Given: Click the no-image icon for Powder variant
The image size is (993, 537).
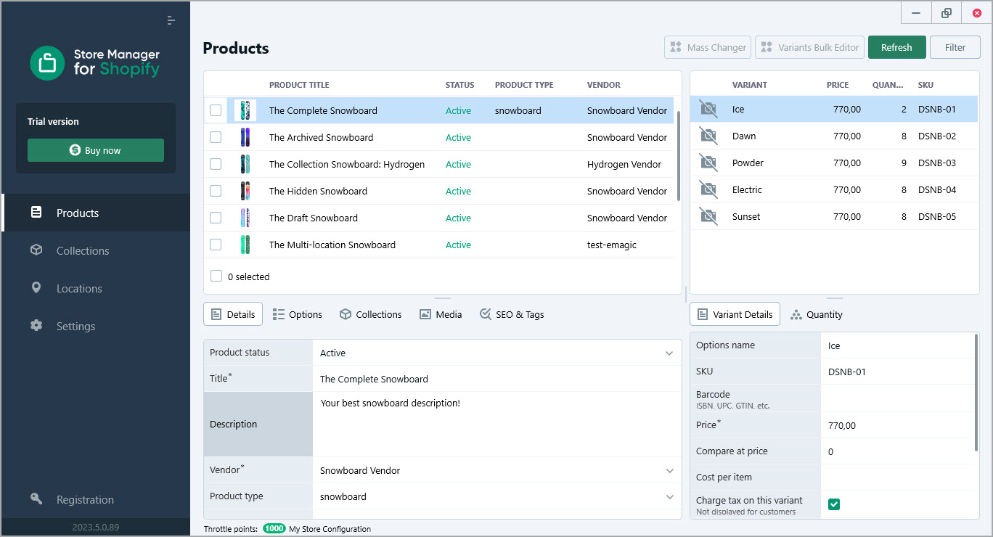Looking at the screenshot, I should pyautogui.click(x=708, y=163).
